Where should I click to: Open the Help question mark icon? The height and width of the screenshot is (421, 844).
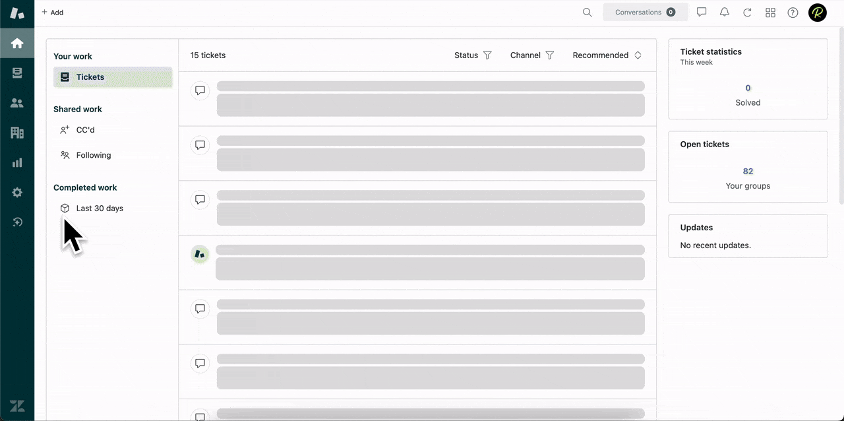tap(793, 13)
